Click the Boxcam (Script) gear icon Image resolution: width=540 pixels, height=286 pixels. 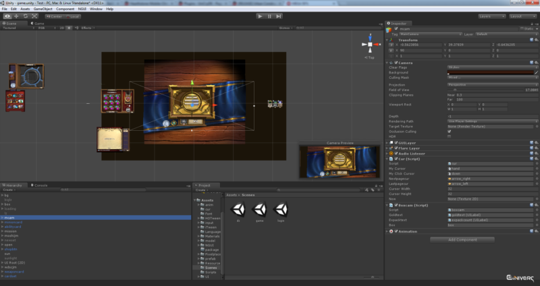(537, 205)
